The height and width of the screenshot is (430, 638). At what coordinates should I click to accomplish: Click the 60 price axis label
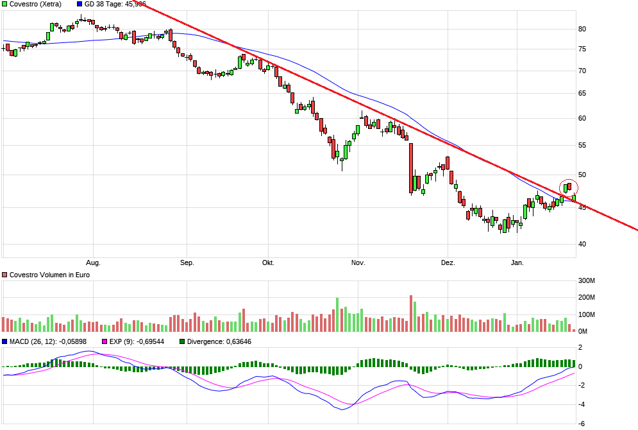click(582, 119)
